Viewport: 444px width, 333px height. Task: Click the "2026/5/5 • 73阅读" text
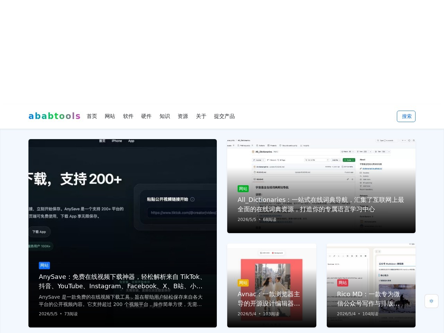coord(58,314)
